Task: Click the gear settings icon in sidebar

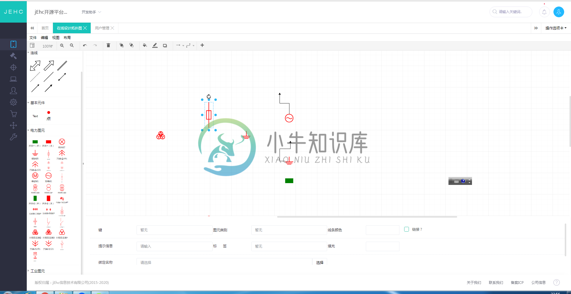Action: coord(13,102)
